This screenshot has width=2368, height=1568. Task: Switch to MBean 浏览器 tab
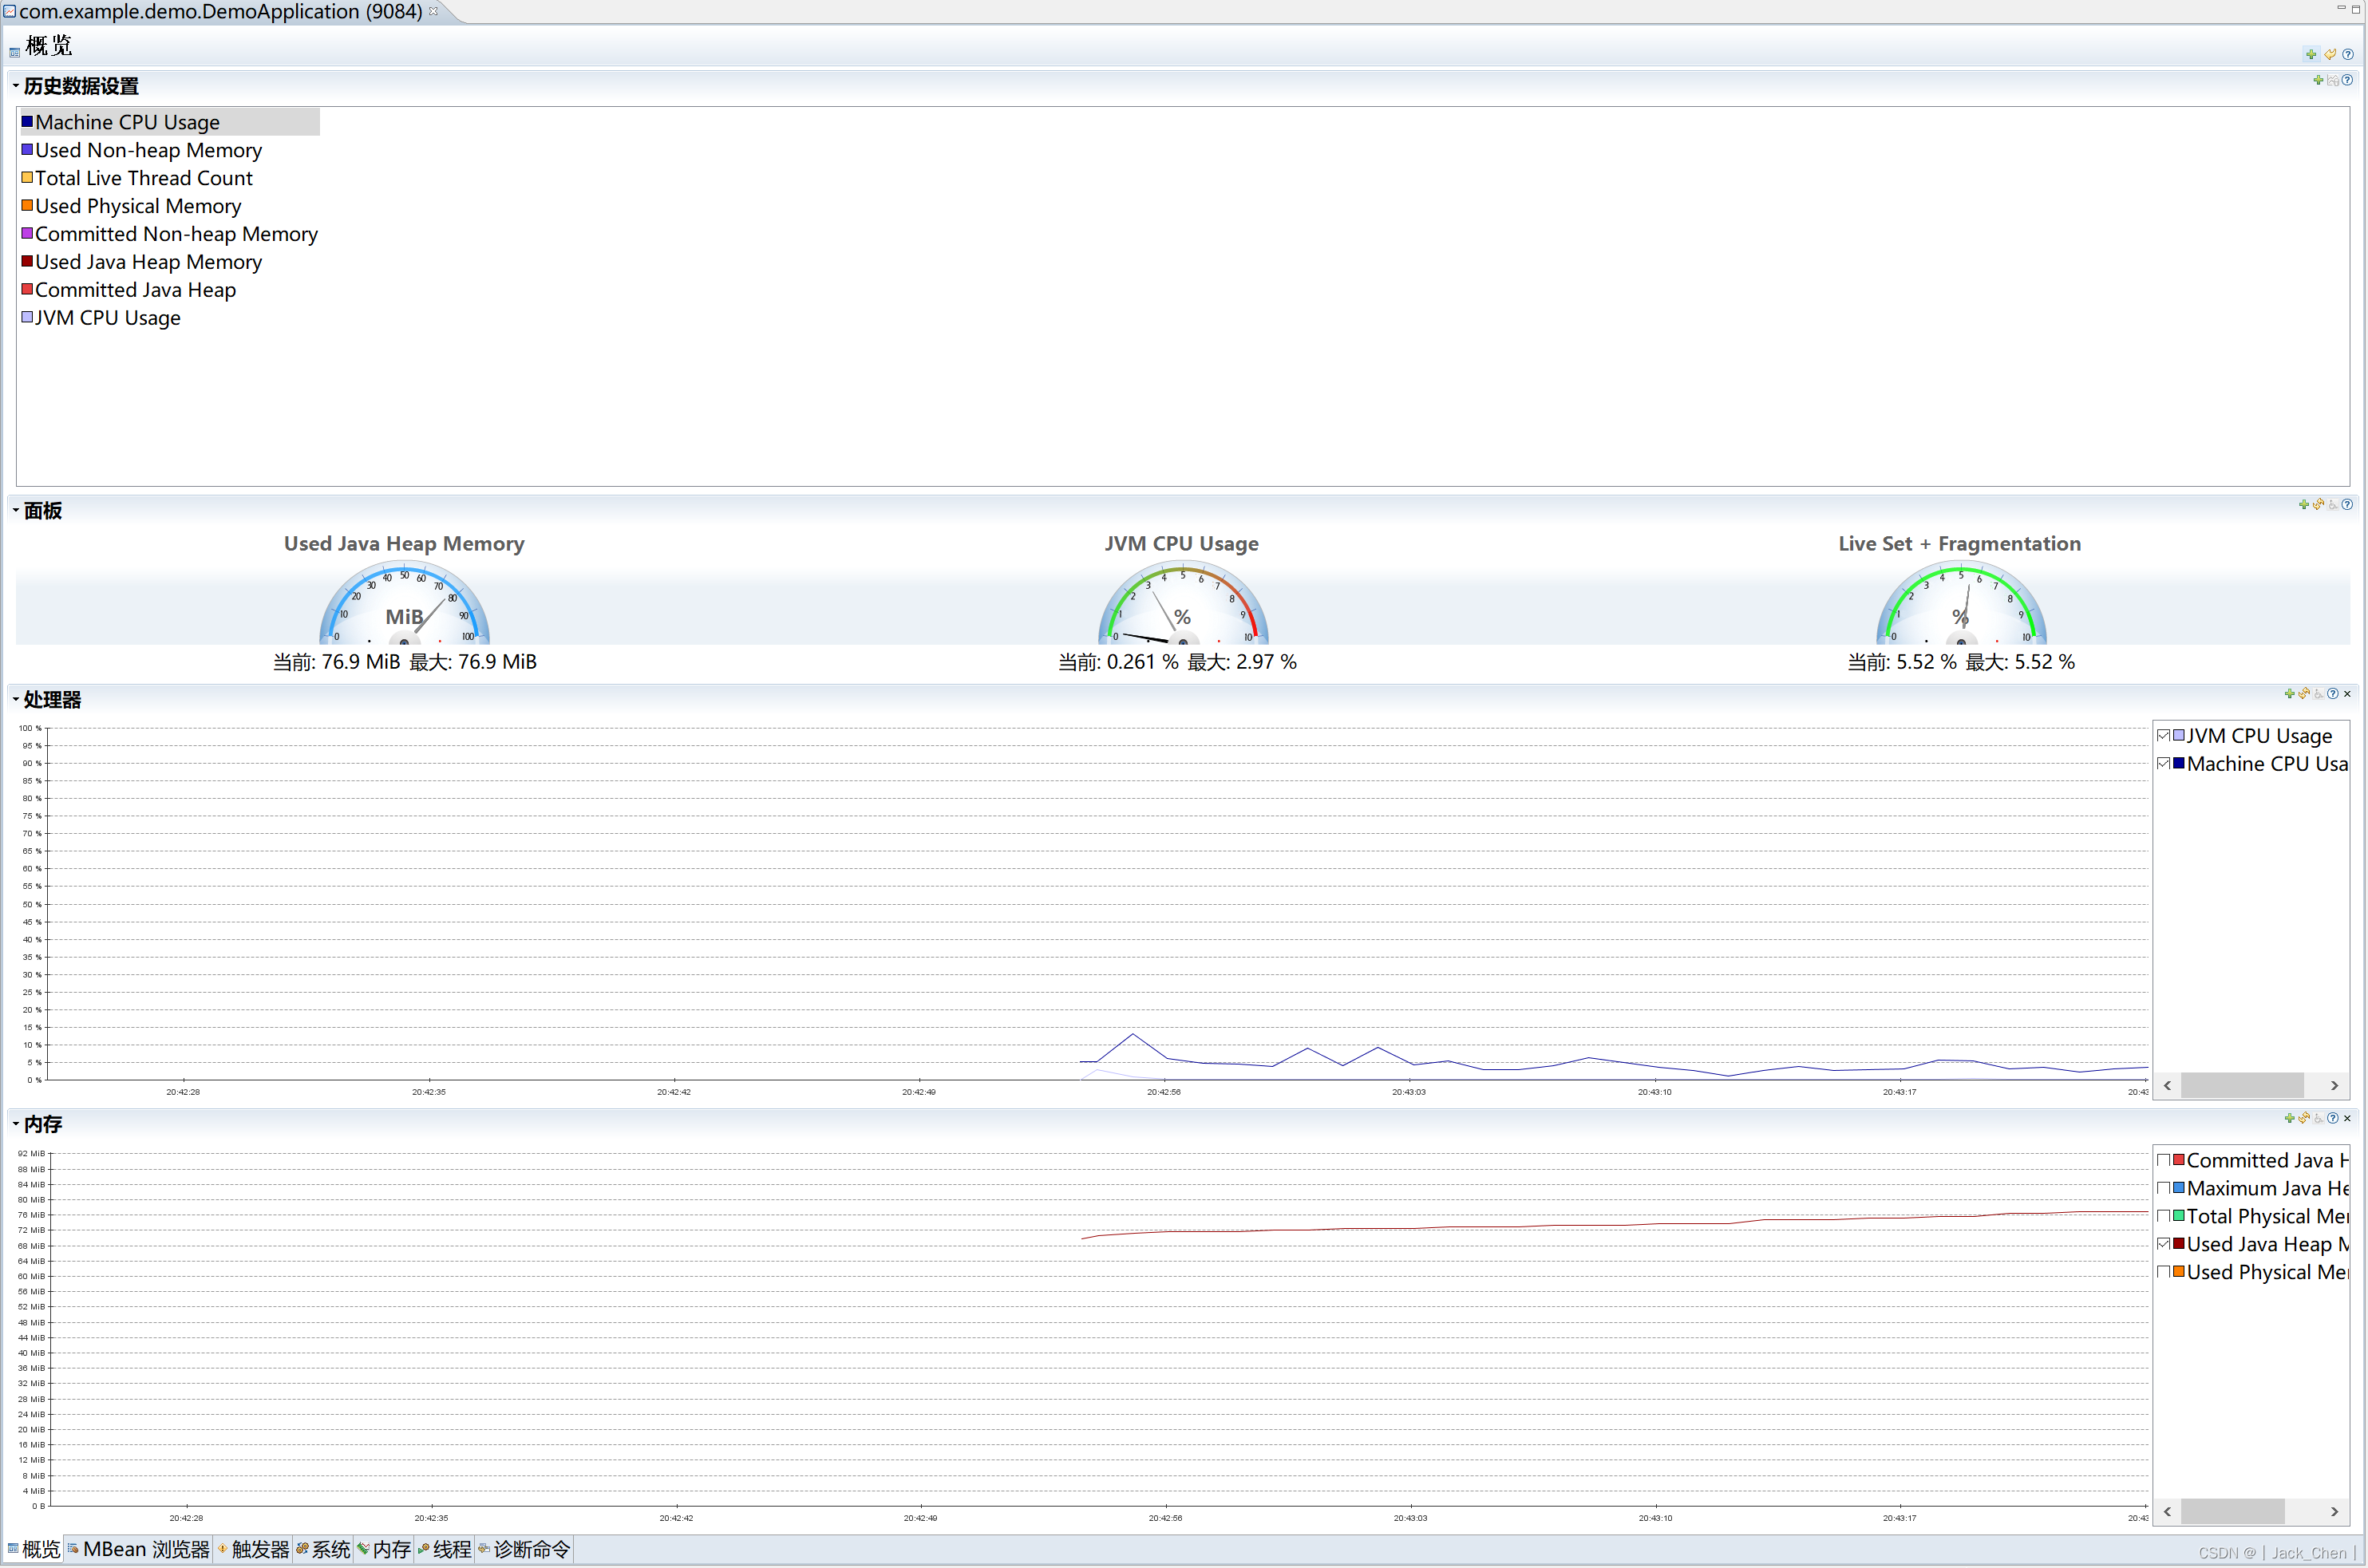(x=139, y=1549)
